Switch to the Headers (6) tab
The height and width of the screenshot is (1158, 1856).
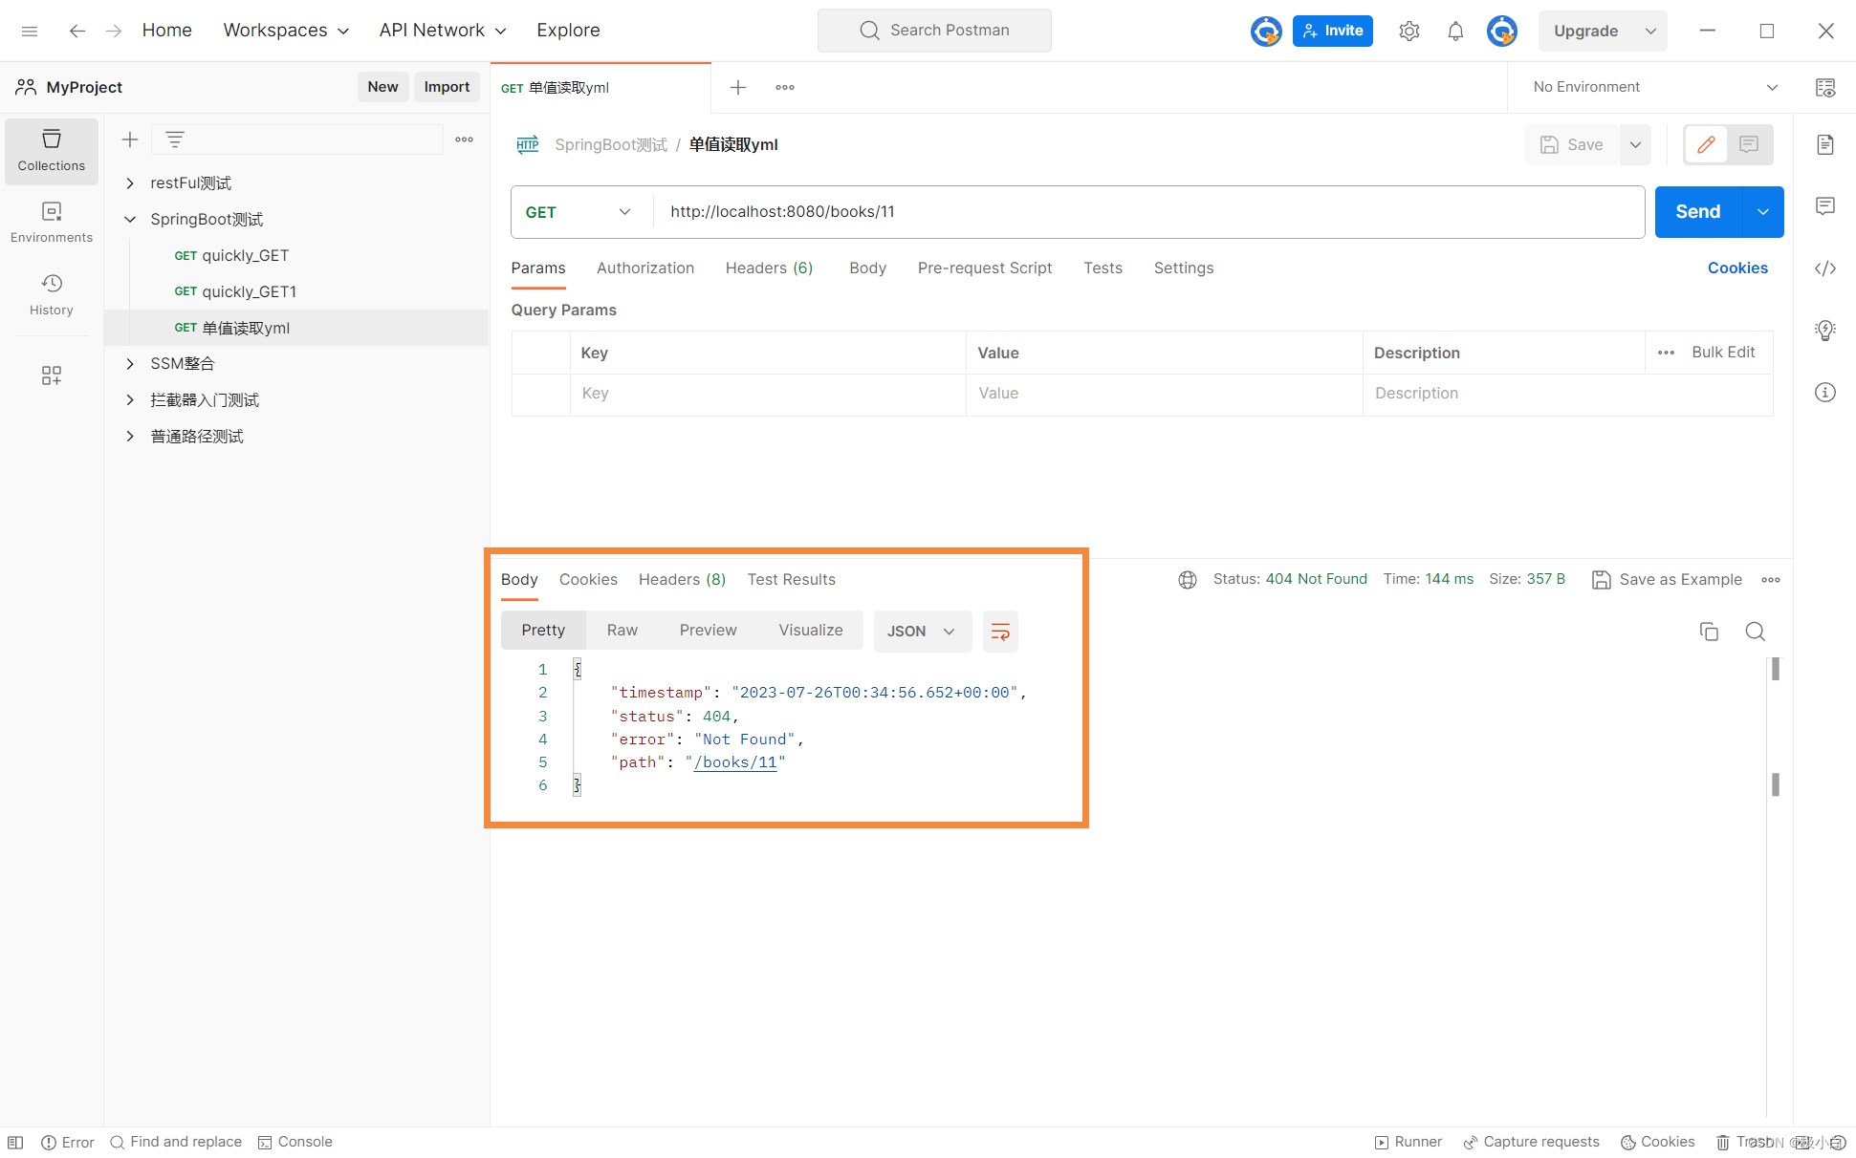pyautogui.click(x=768, y=268)
